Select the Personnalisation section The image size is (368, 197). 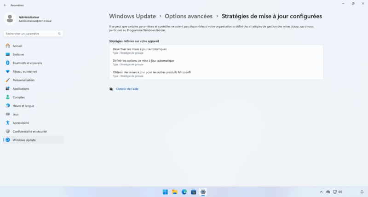23,80
